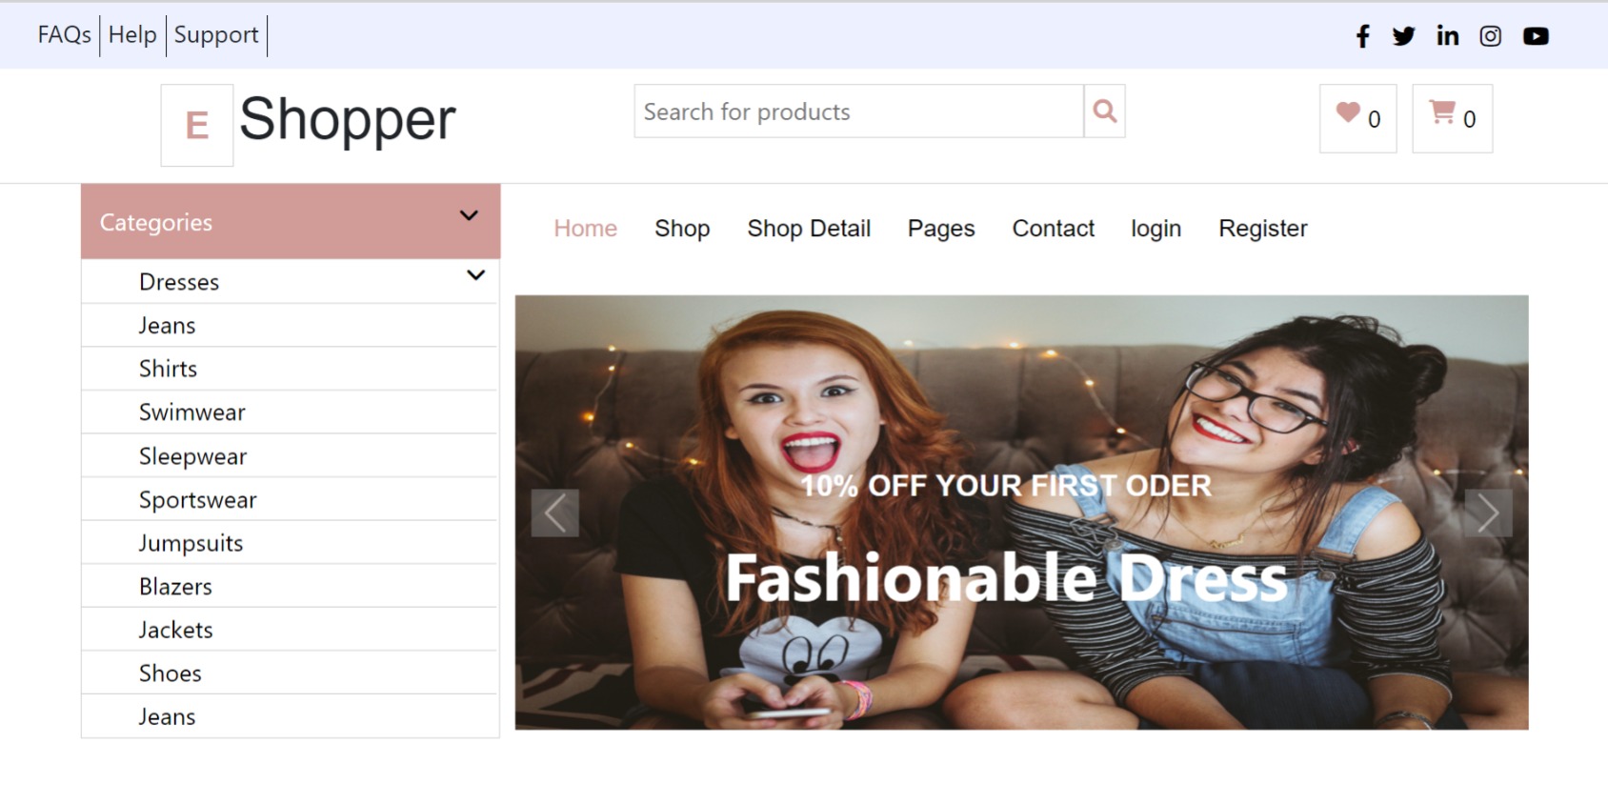Open the wishlist heart icon

point(1348,112)
